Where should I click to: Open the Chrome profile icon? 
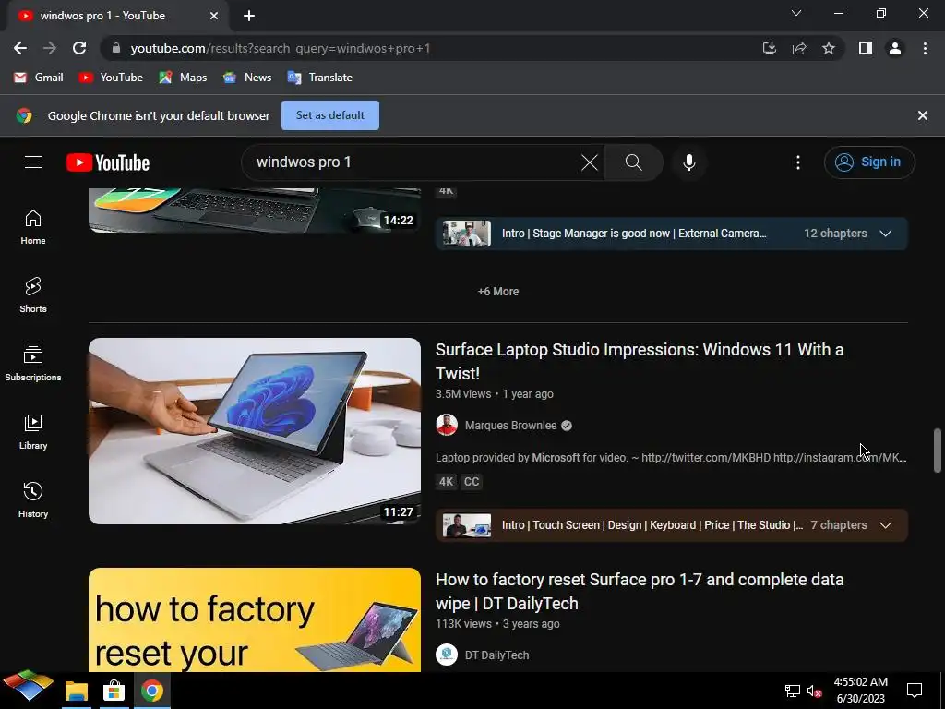(895, 48)
